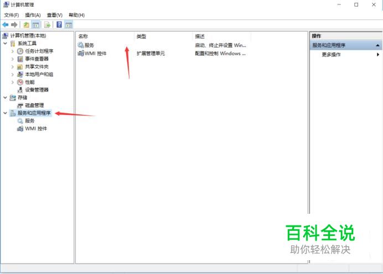Sort by the 描述 column header

(x=221, y=36)
